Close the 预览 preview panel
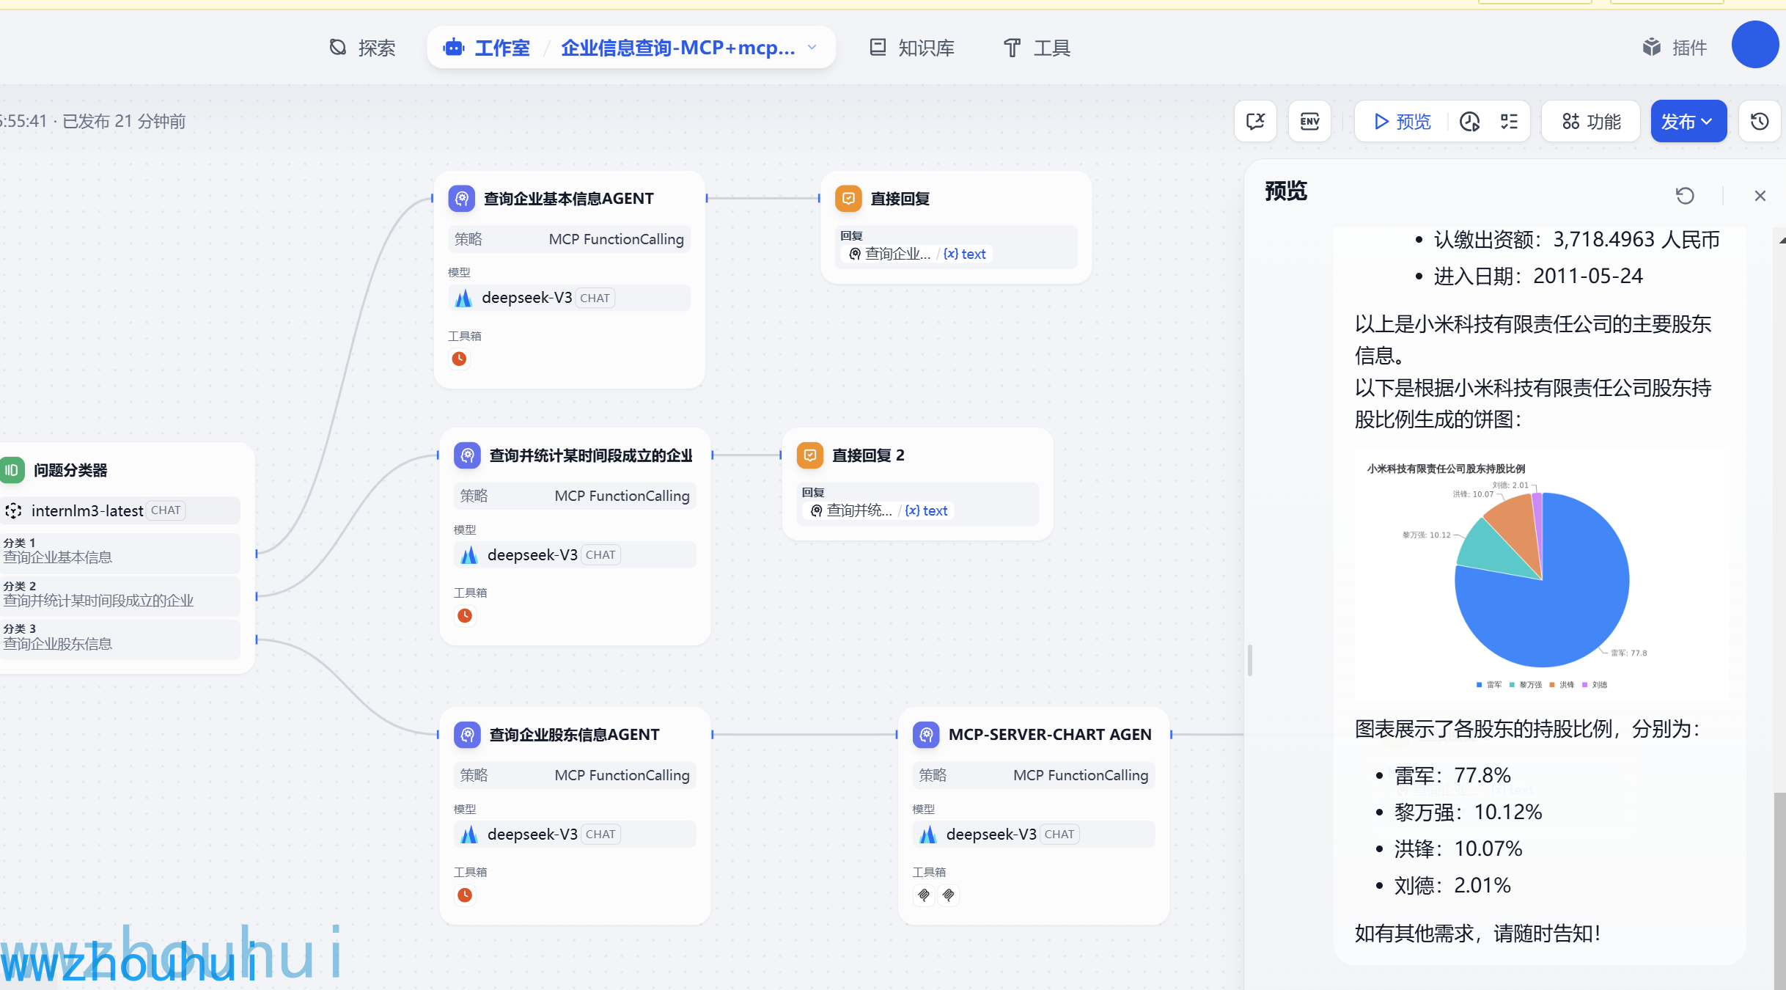The height and width of the screenshot is (990, 1786). [x=1760, y=196]
